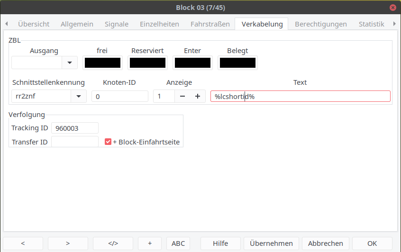Screen dimensions: 401x252
Task: Go to previous block with < button
Action: pos(23,243)
